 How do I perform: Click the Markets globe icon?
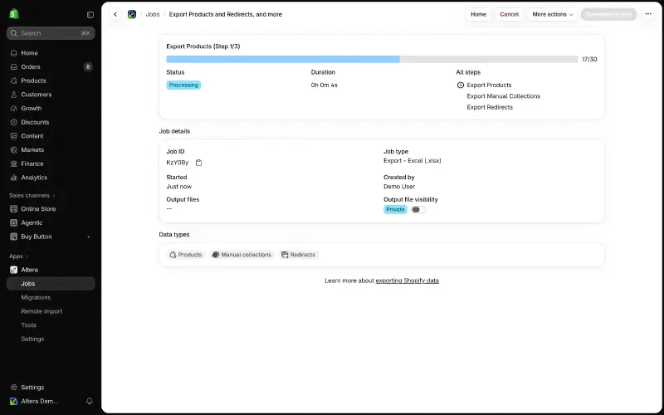(x=14, y=150)
